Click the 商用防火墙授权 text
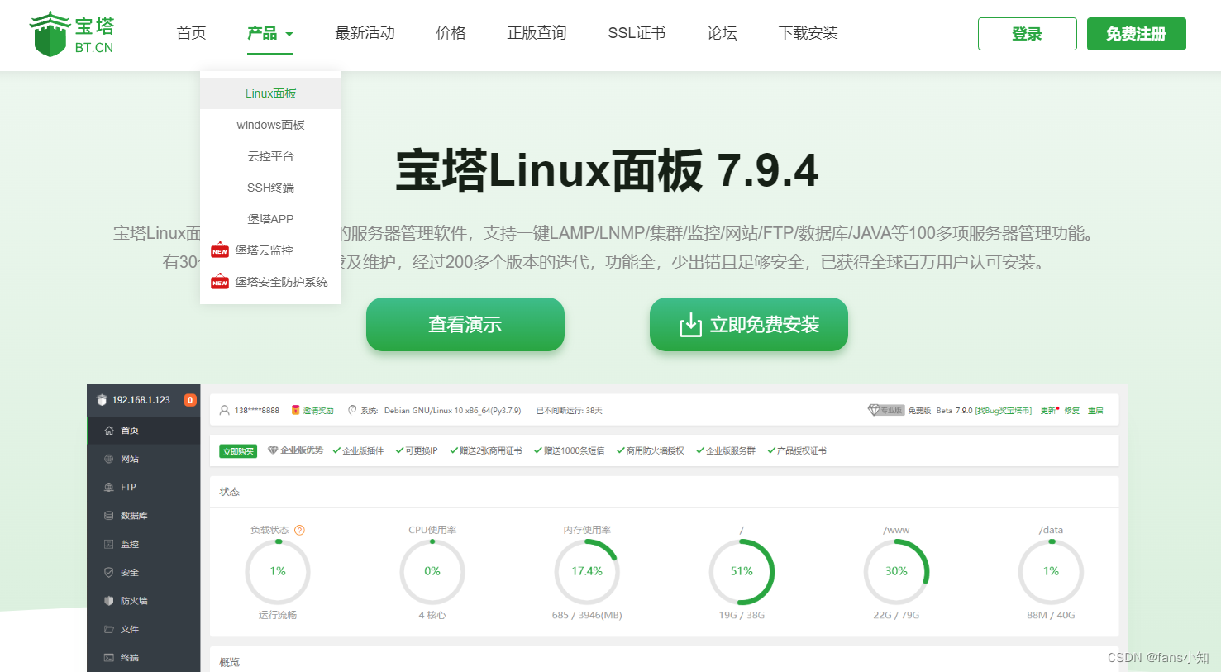The image size is (1221, 672). coord(656,451)
